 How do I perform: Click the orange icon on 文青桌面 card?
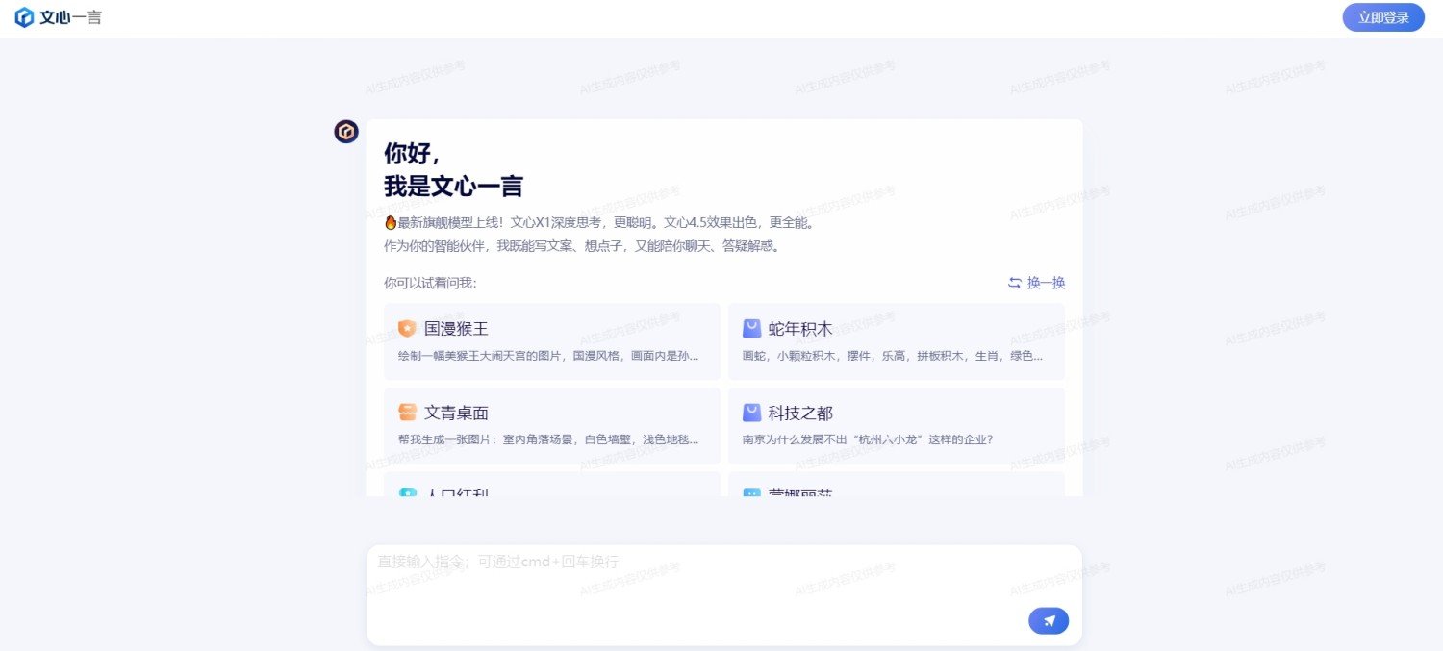406,413
